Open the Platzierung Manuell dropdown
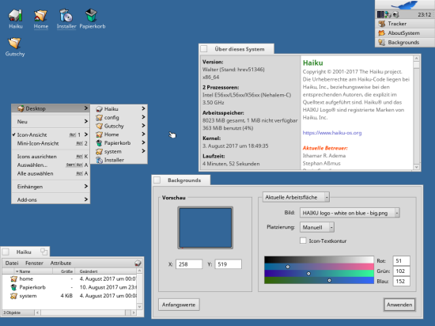The width and height of the screenshot is (435, 326). (x=317, y=227)
